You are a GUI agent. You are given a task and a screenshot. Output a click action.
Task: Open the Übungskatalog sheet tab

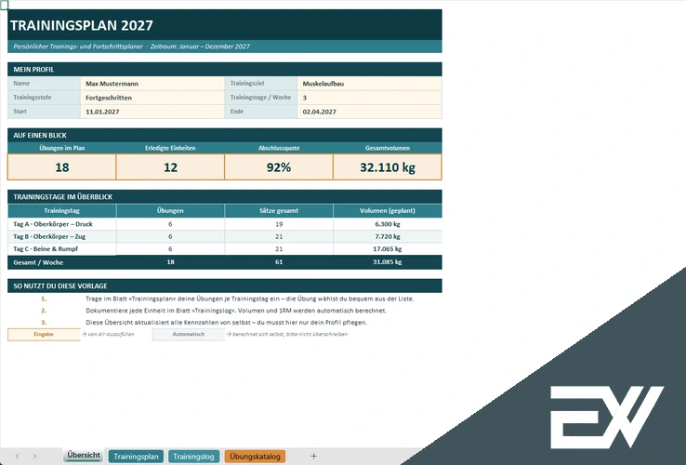[x=255, y=457]
